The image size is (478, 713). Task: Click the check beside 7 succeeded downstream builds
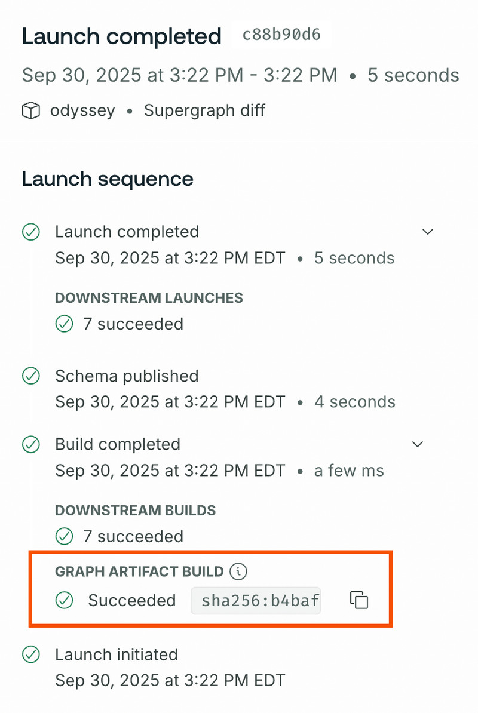64,536
